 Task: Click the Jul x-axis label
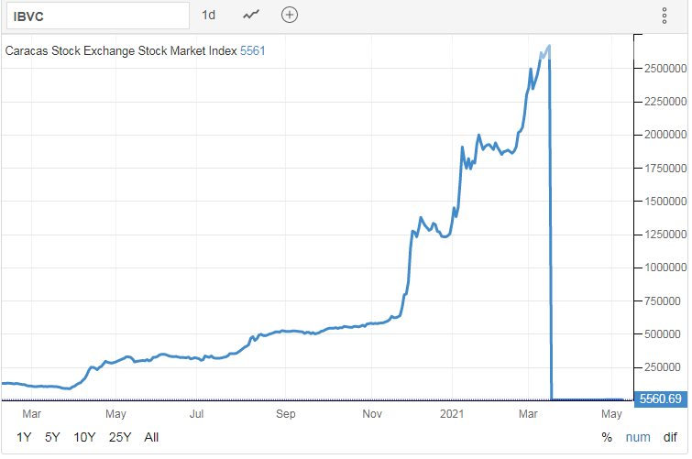click(x=196, y=414)
